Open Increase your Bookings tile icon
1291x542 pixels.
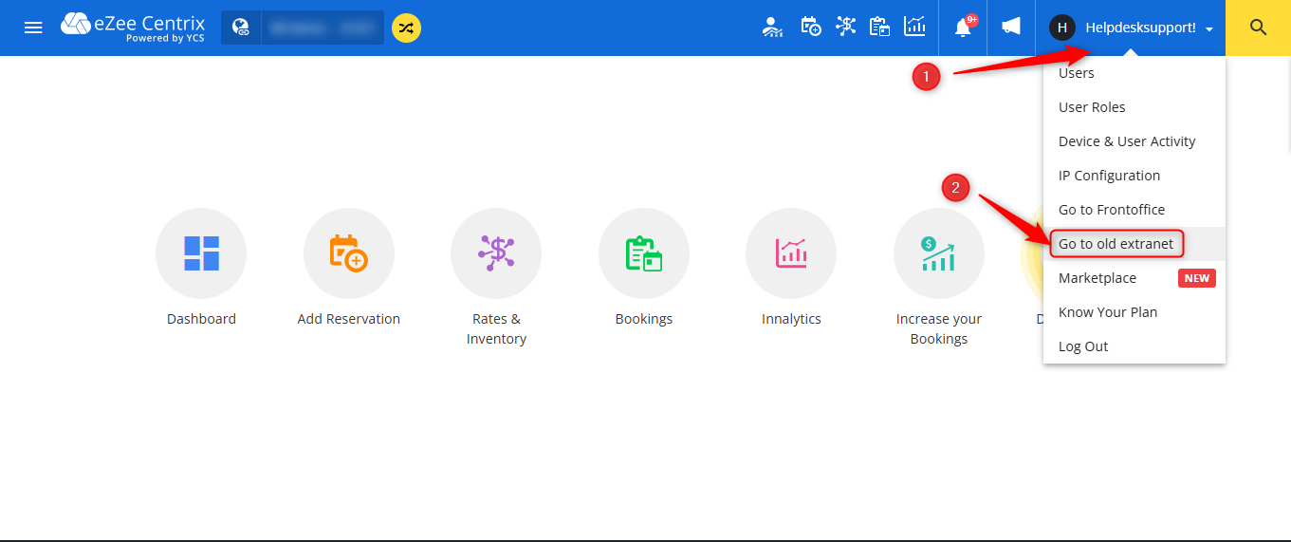pos(939,253)
